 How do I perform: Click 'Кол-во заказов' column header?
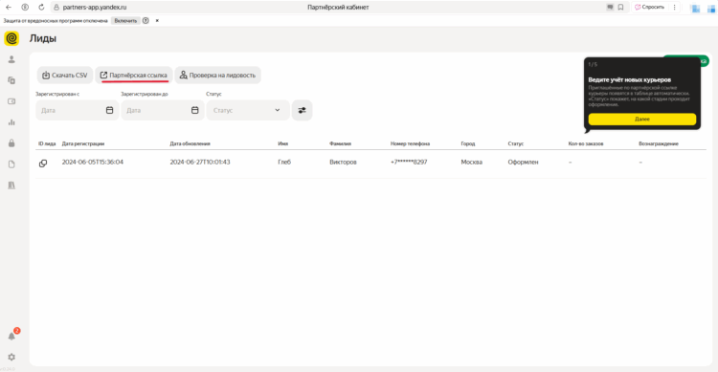pos(586,143)
